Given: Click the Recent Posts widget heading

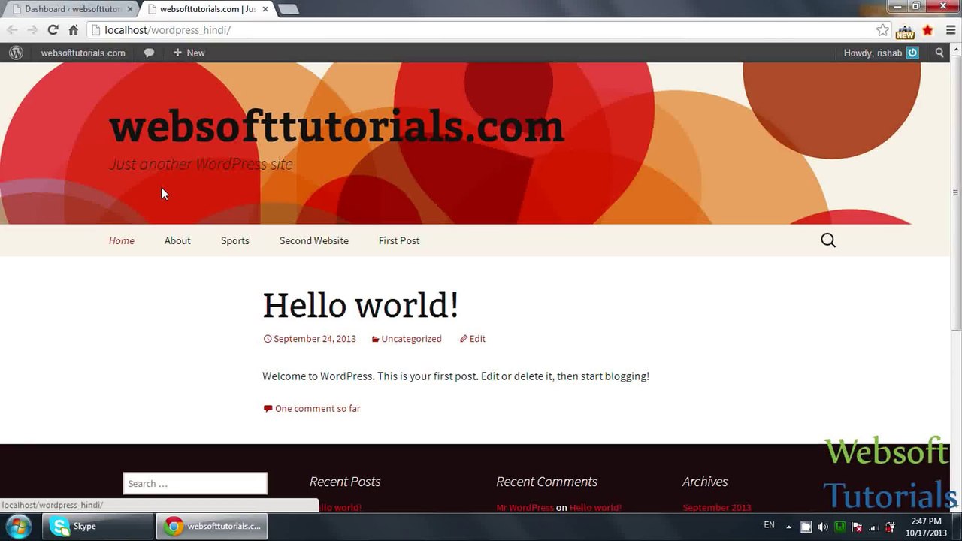Looking at the screenshot, I should 345,482.
